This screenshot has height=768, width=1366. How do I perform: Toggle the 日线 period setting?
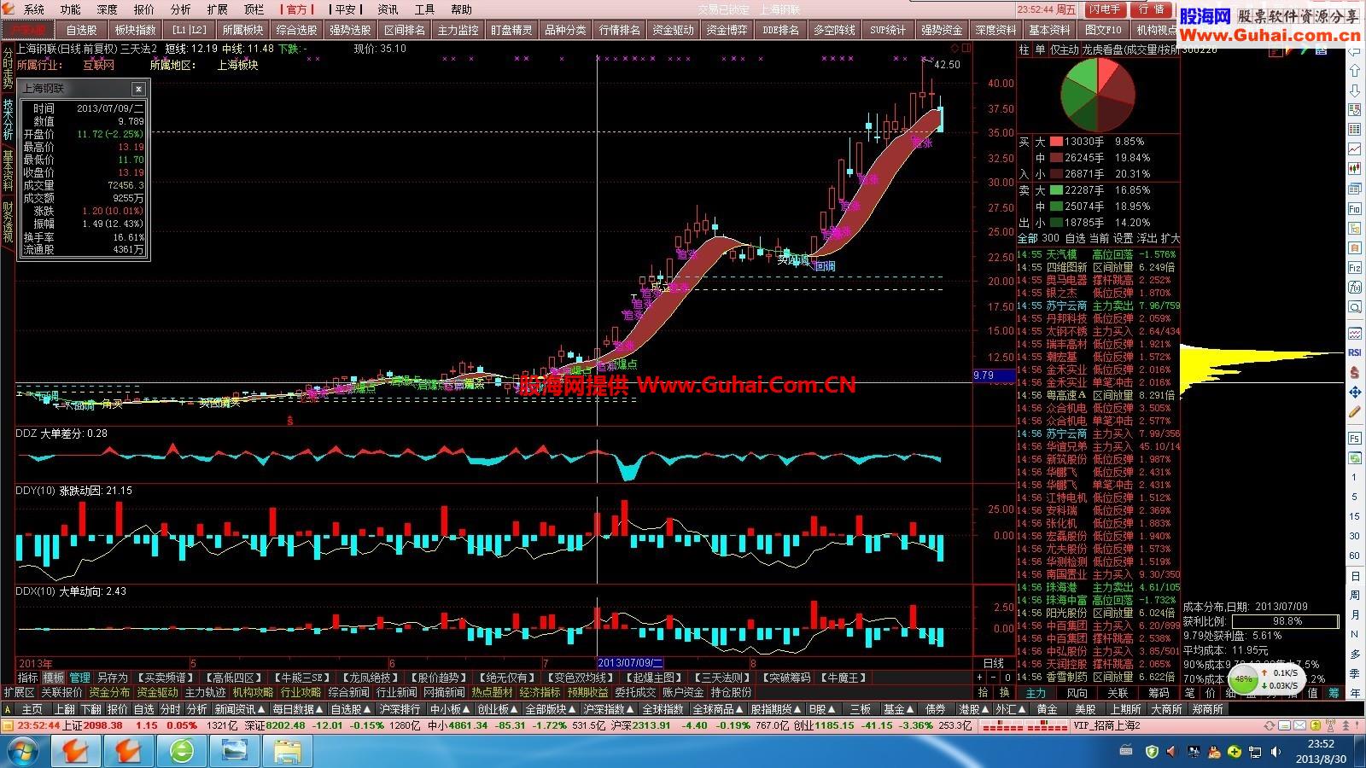pyautogui.click(x=993, y=663)
